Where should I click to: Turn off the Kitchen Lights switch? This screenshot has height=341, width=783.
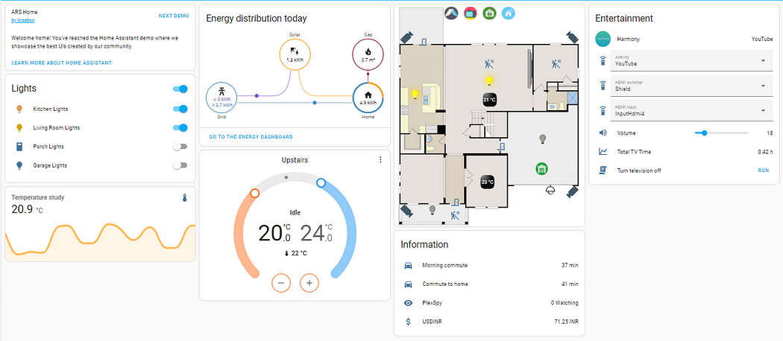click(x=180, y=109)
